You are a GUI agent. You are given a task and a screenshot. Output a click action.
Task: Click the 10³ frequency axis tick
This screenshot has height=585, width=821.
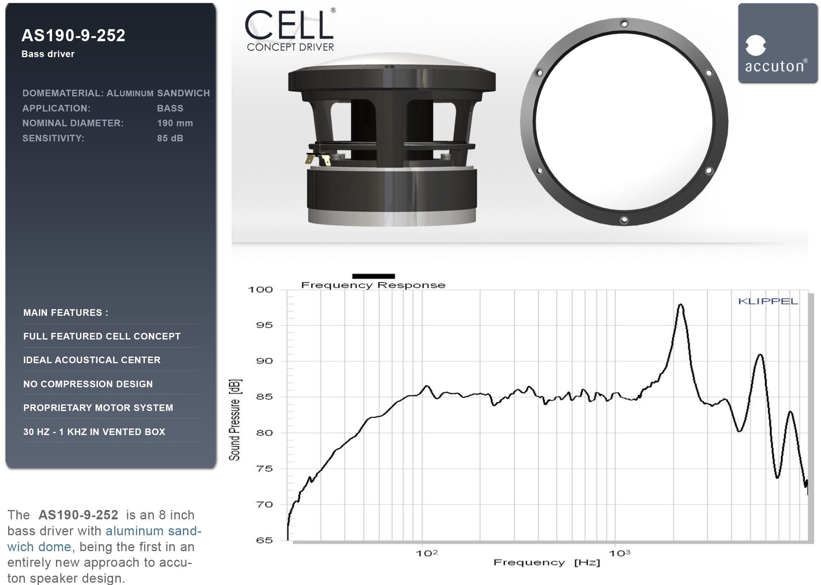coord(619,553)
